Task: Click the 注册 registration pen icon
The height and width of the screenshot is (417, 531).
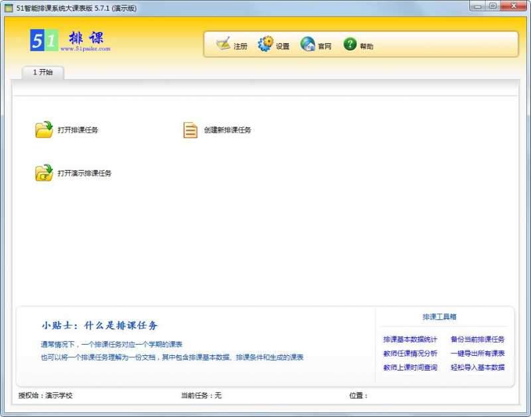Action: (x=224, y=45)
